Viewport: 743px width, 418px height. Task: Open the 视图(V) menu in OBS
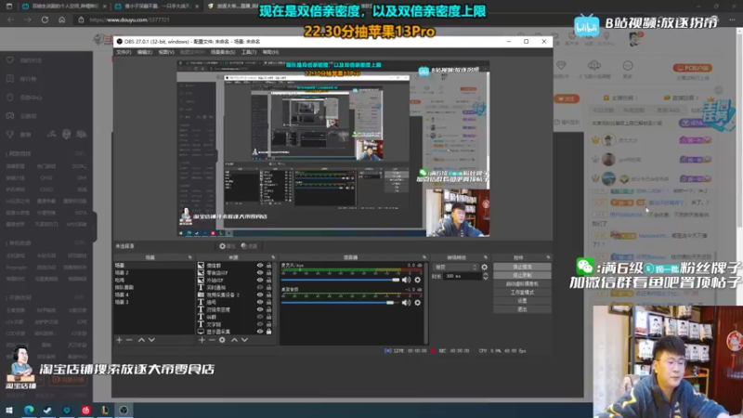166,52
